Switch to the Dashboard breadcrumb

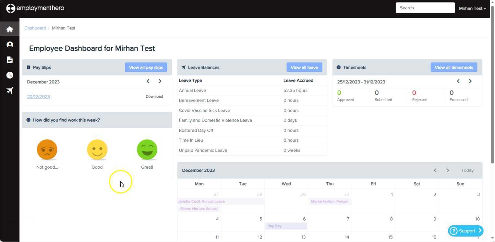[x=35, y=28]
